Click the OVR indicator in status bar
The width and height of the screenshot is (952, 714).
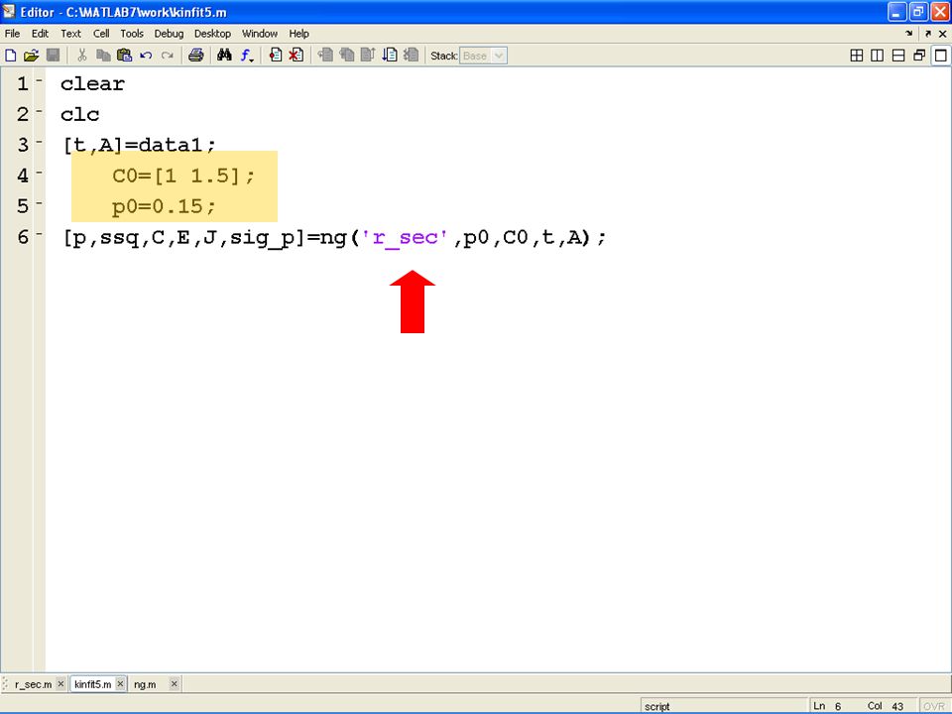(934, 706)
